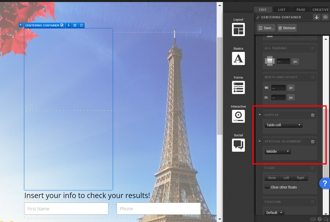Click pencil icon beside Centering Container title
This screenshot has height=222, width=330.
click(257, 17)
